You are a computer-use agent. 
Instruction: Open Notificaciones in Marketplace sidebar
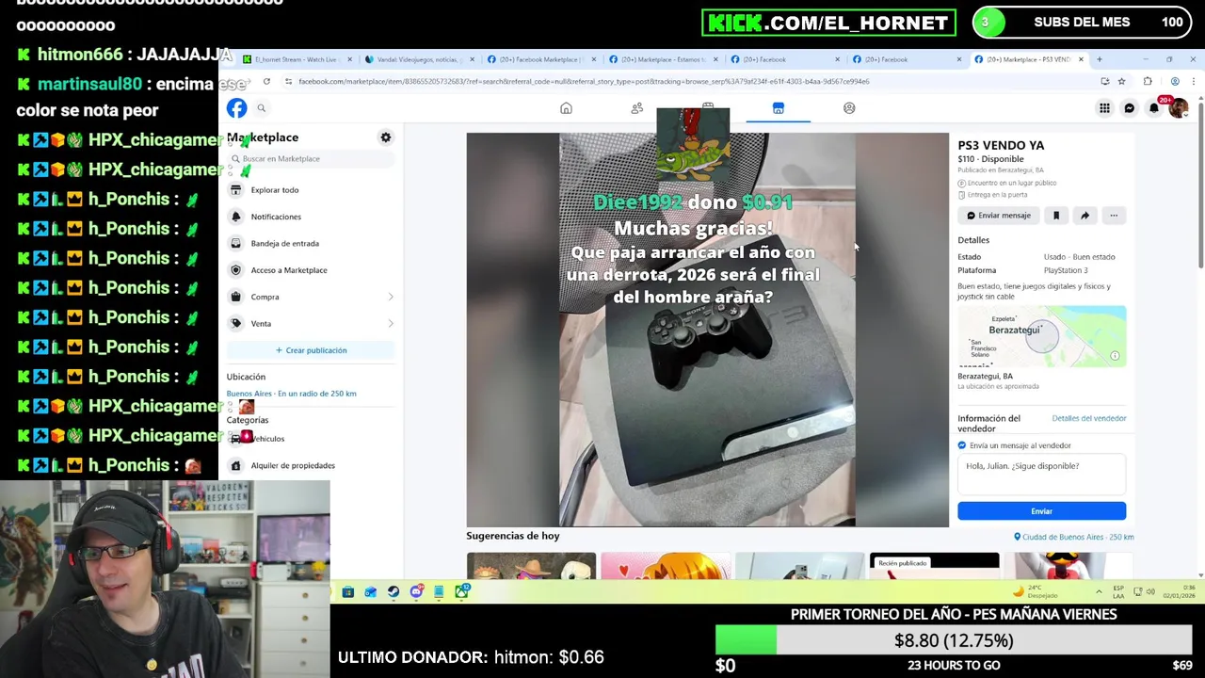(310, 217)
